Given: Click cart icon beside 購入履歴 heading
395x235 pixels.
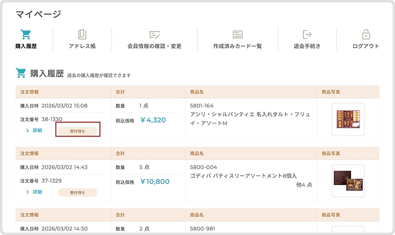Looking at the screenshot, I should (x=21, y=73).
